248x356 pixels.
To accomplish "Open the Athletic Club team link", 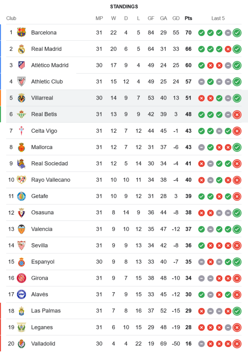I will click(x=47, y=82).
